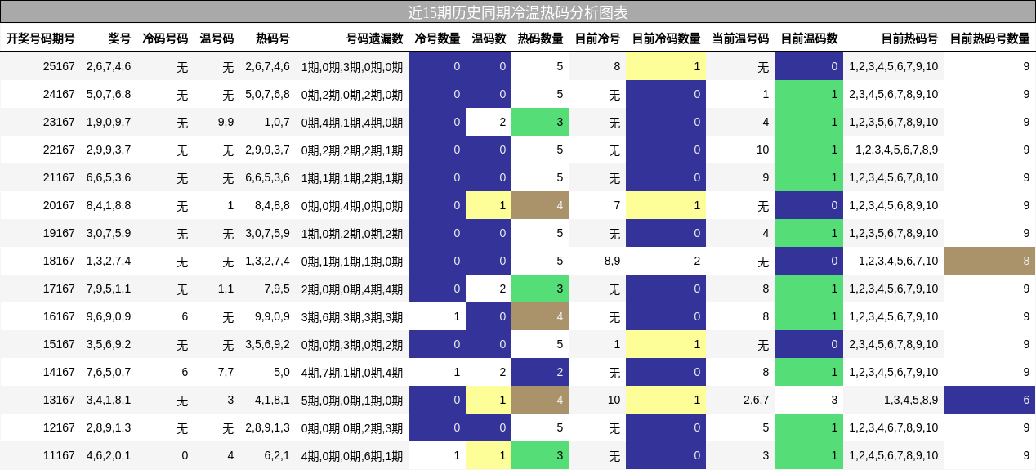Click 温号码 cell 7,7 in row 14167

pyautogui.click(x=226, y=372)
